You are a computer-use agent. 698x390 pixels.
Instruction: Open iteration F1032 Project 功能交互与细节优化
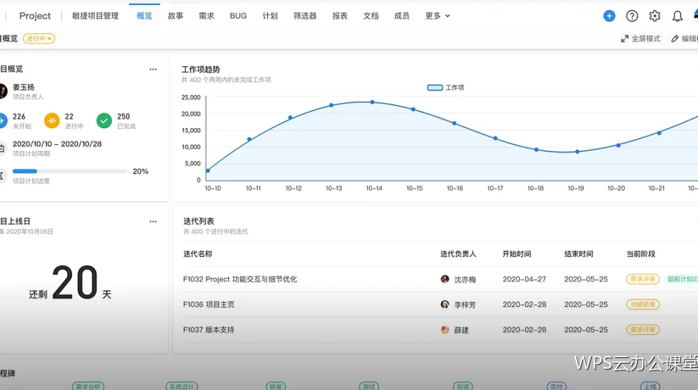click(x=240, y=279)
